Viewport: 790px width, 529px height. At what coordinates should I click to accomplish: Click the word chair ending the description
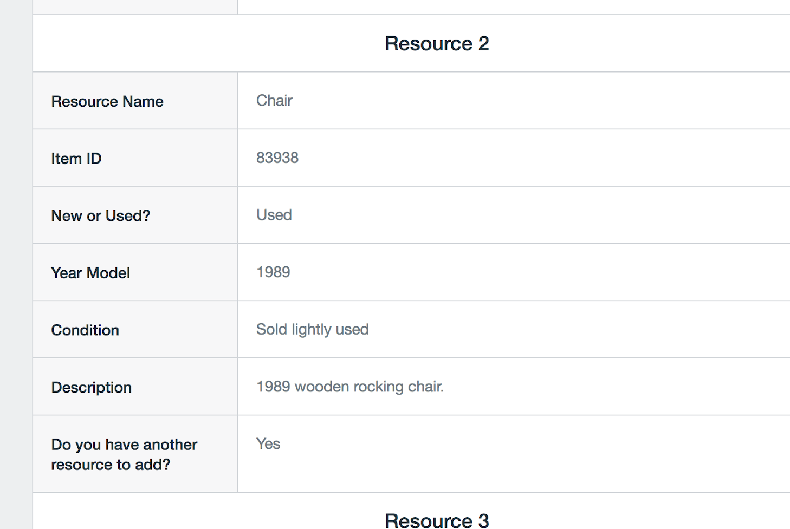click(425, 387)
